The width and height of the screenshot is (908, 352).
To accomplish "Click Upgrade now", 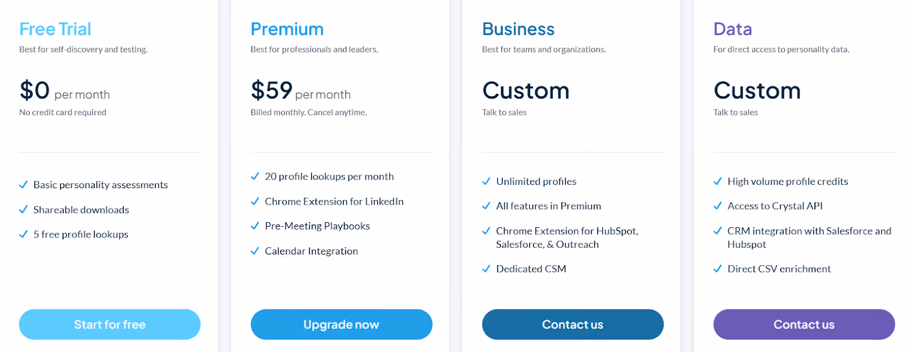I will pos(340,324).
